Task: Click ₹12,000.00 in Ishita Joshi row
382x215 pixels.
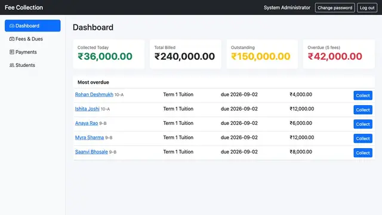Action: pos(302,109)
